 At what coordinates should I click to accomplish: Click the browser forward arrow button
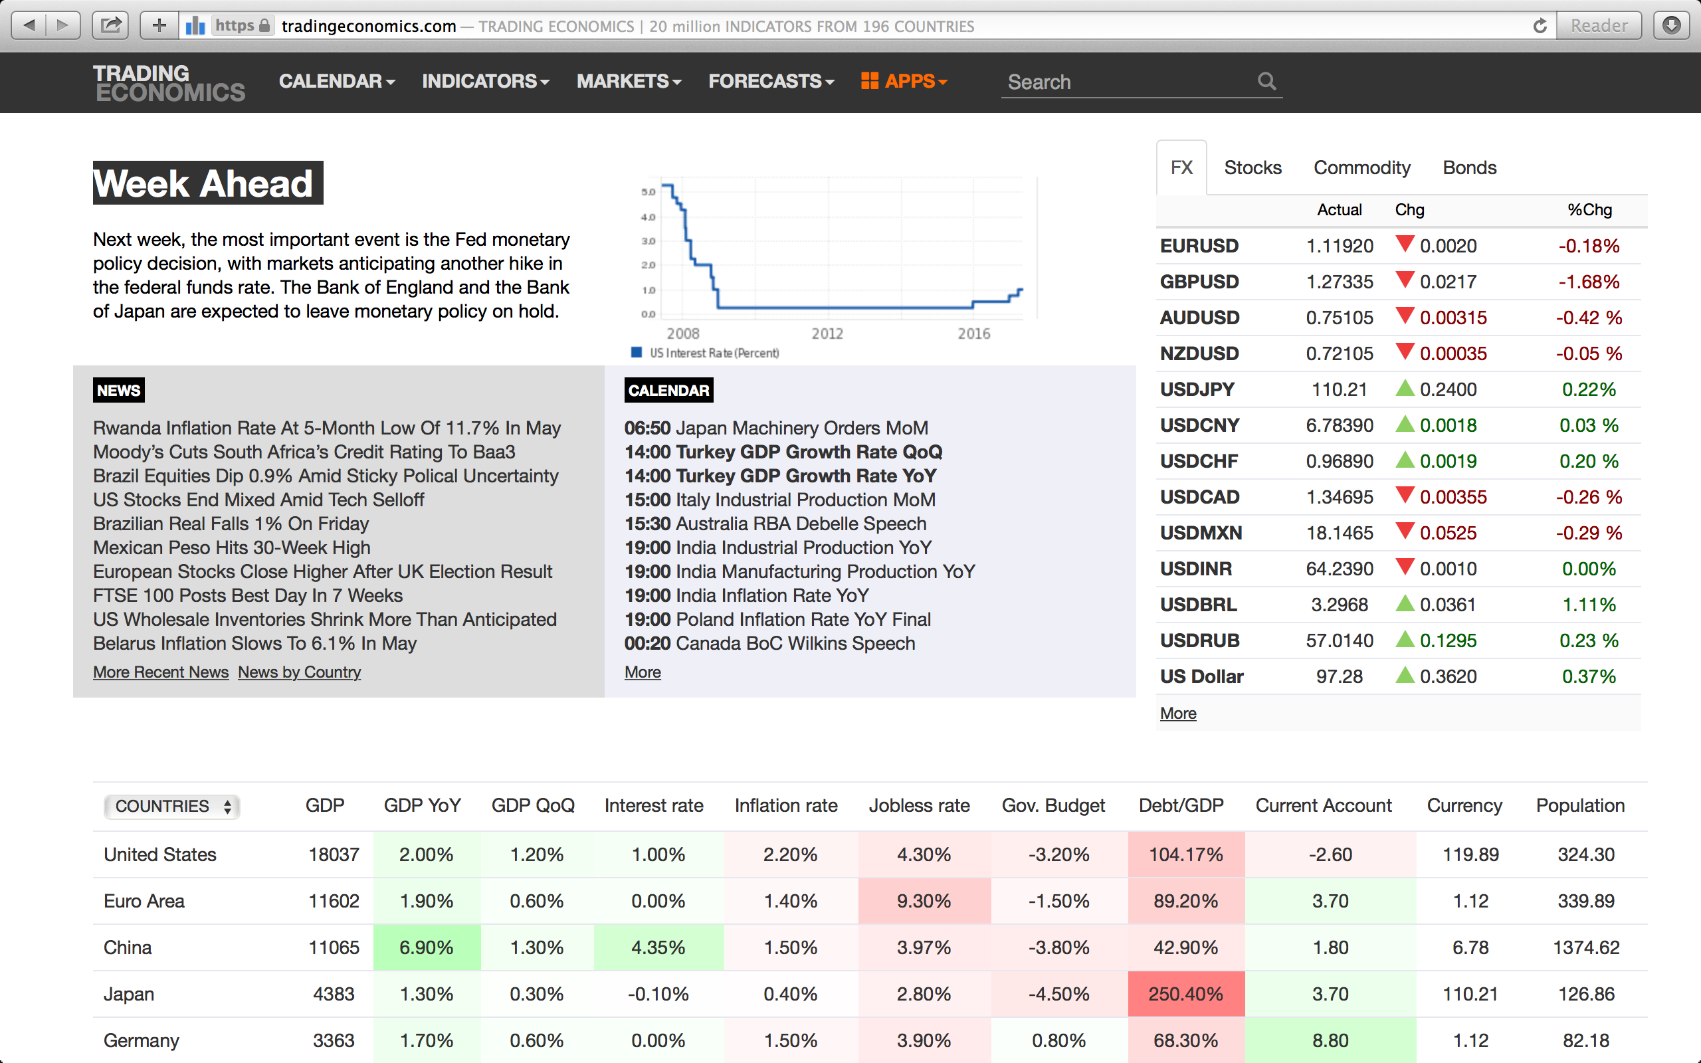63,26
